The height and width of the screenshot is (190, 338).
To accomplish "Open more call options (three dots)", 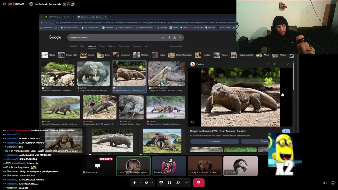I will click(186, 183).
